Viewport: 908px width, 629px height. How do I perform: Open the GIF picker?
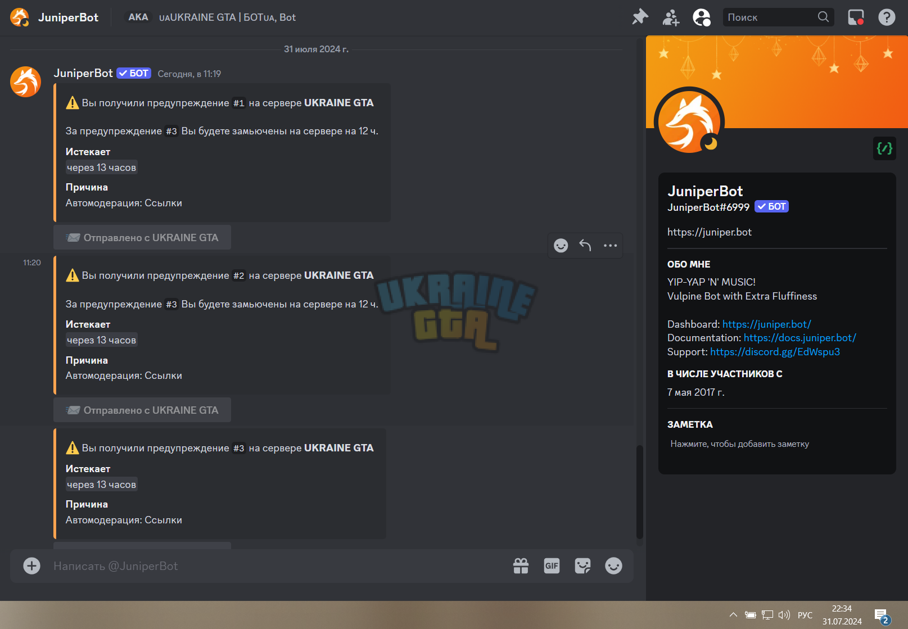point(552,565)
